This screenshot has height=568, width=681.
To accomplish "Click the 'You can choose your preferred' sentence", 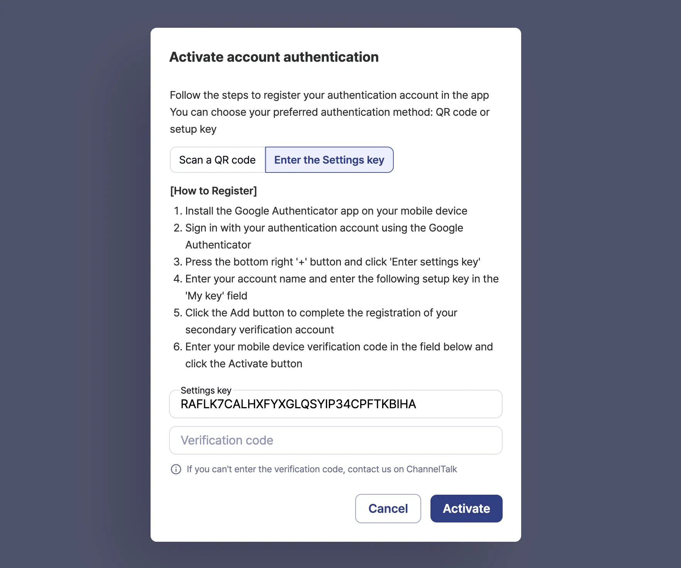I will click(x=329, y=112).
